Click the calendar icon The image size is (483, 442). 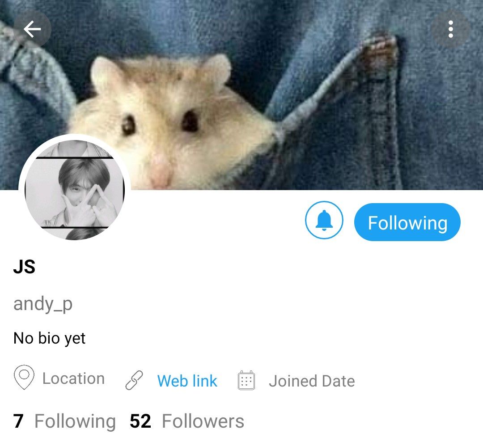246,381
